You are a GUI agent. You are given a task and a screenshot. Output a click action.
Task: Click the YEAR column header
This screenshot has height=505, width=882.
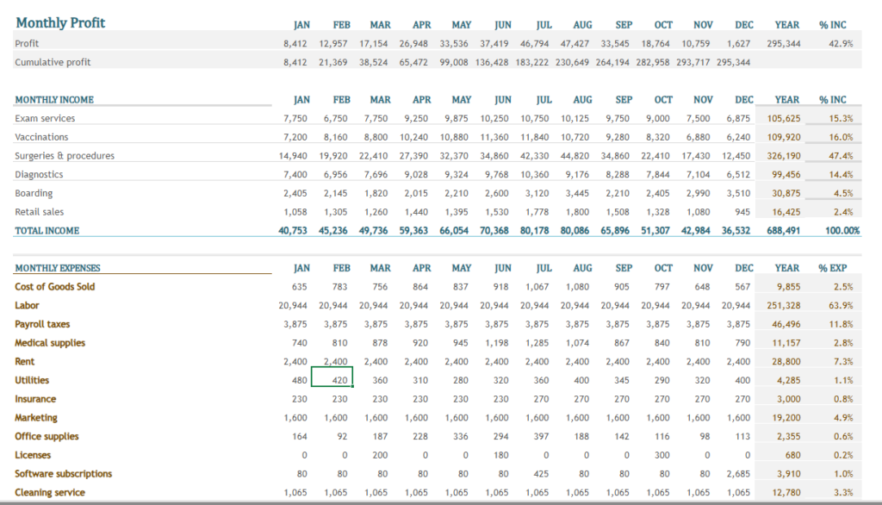point(786,25)
